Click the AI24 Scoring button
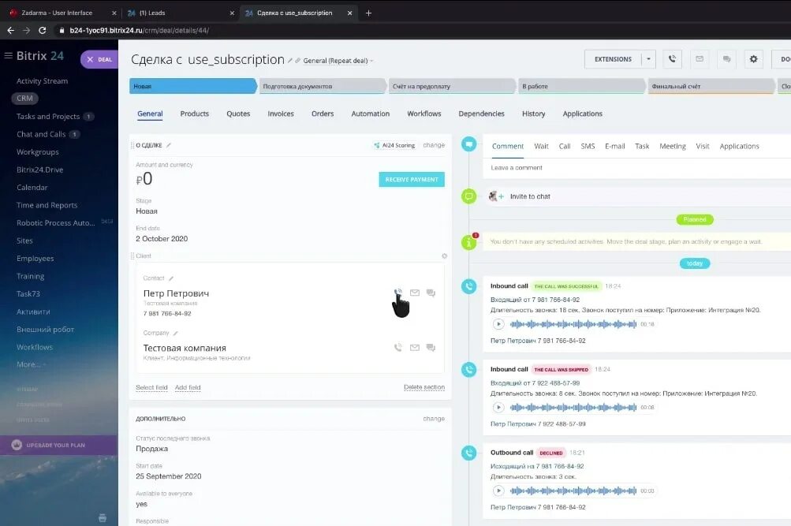The image size is (791, 526). (394, 145)
